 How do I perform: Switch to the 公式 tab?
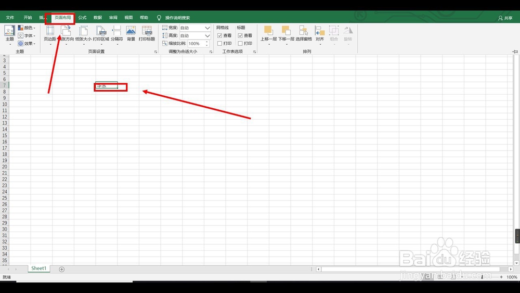(82, 18)
